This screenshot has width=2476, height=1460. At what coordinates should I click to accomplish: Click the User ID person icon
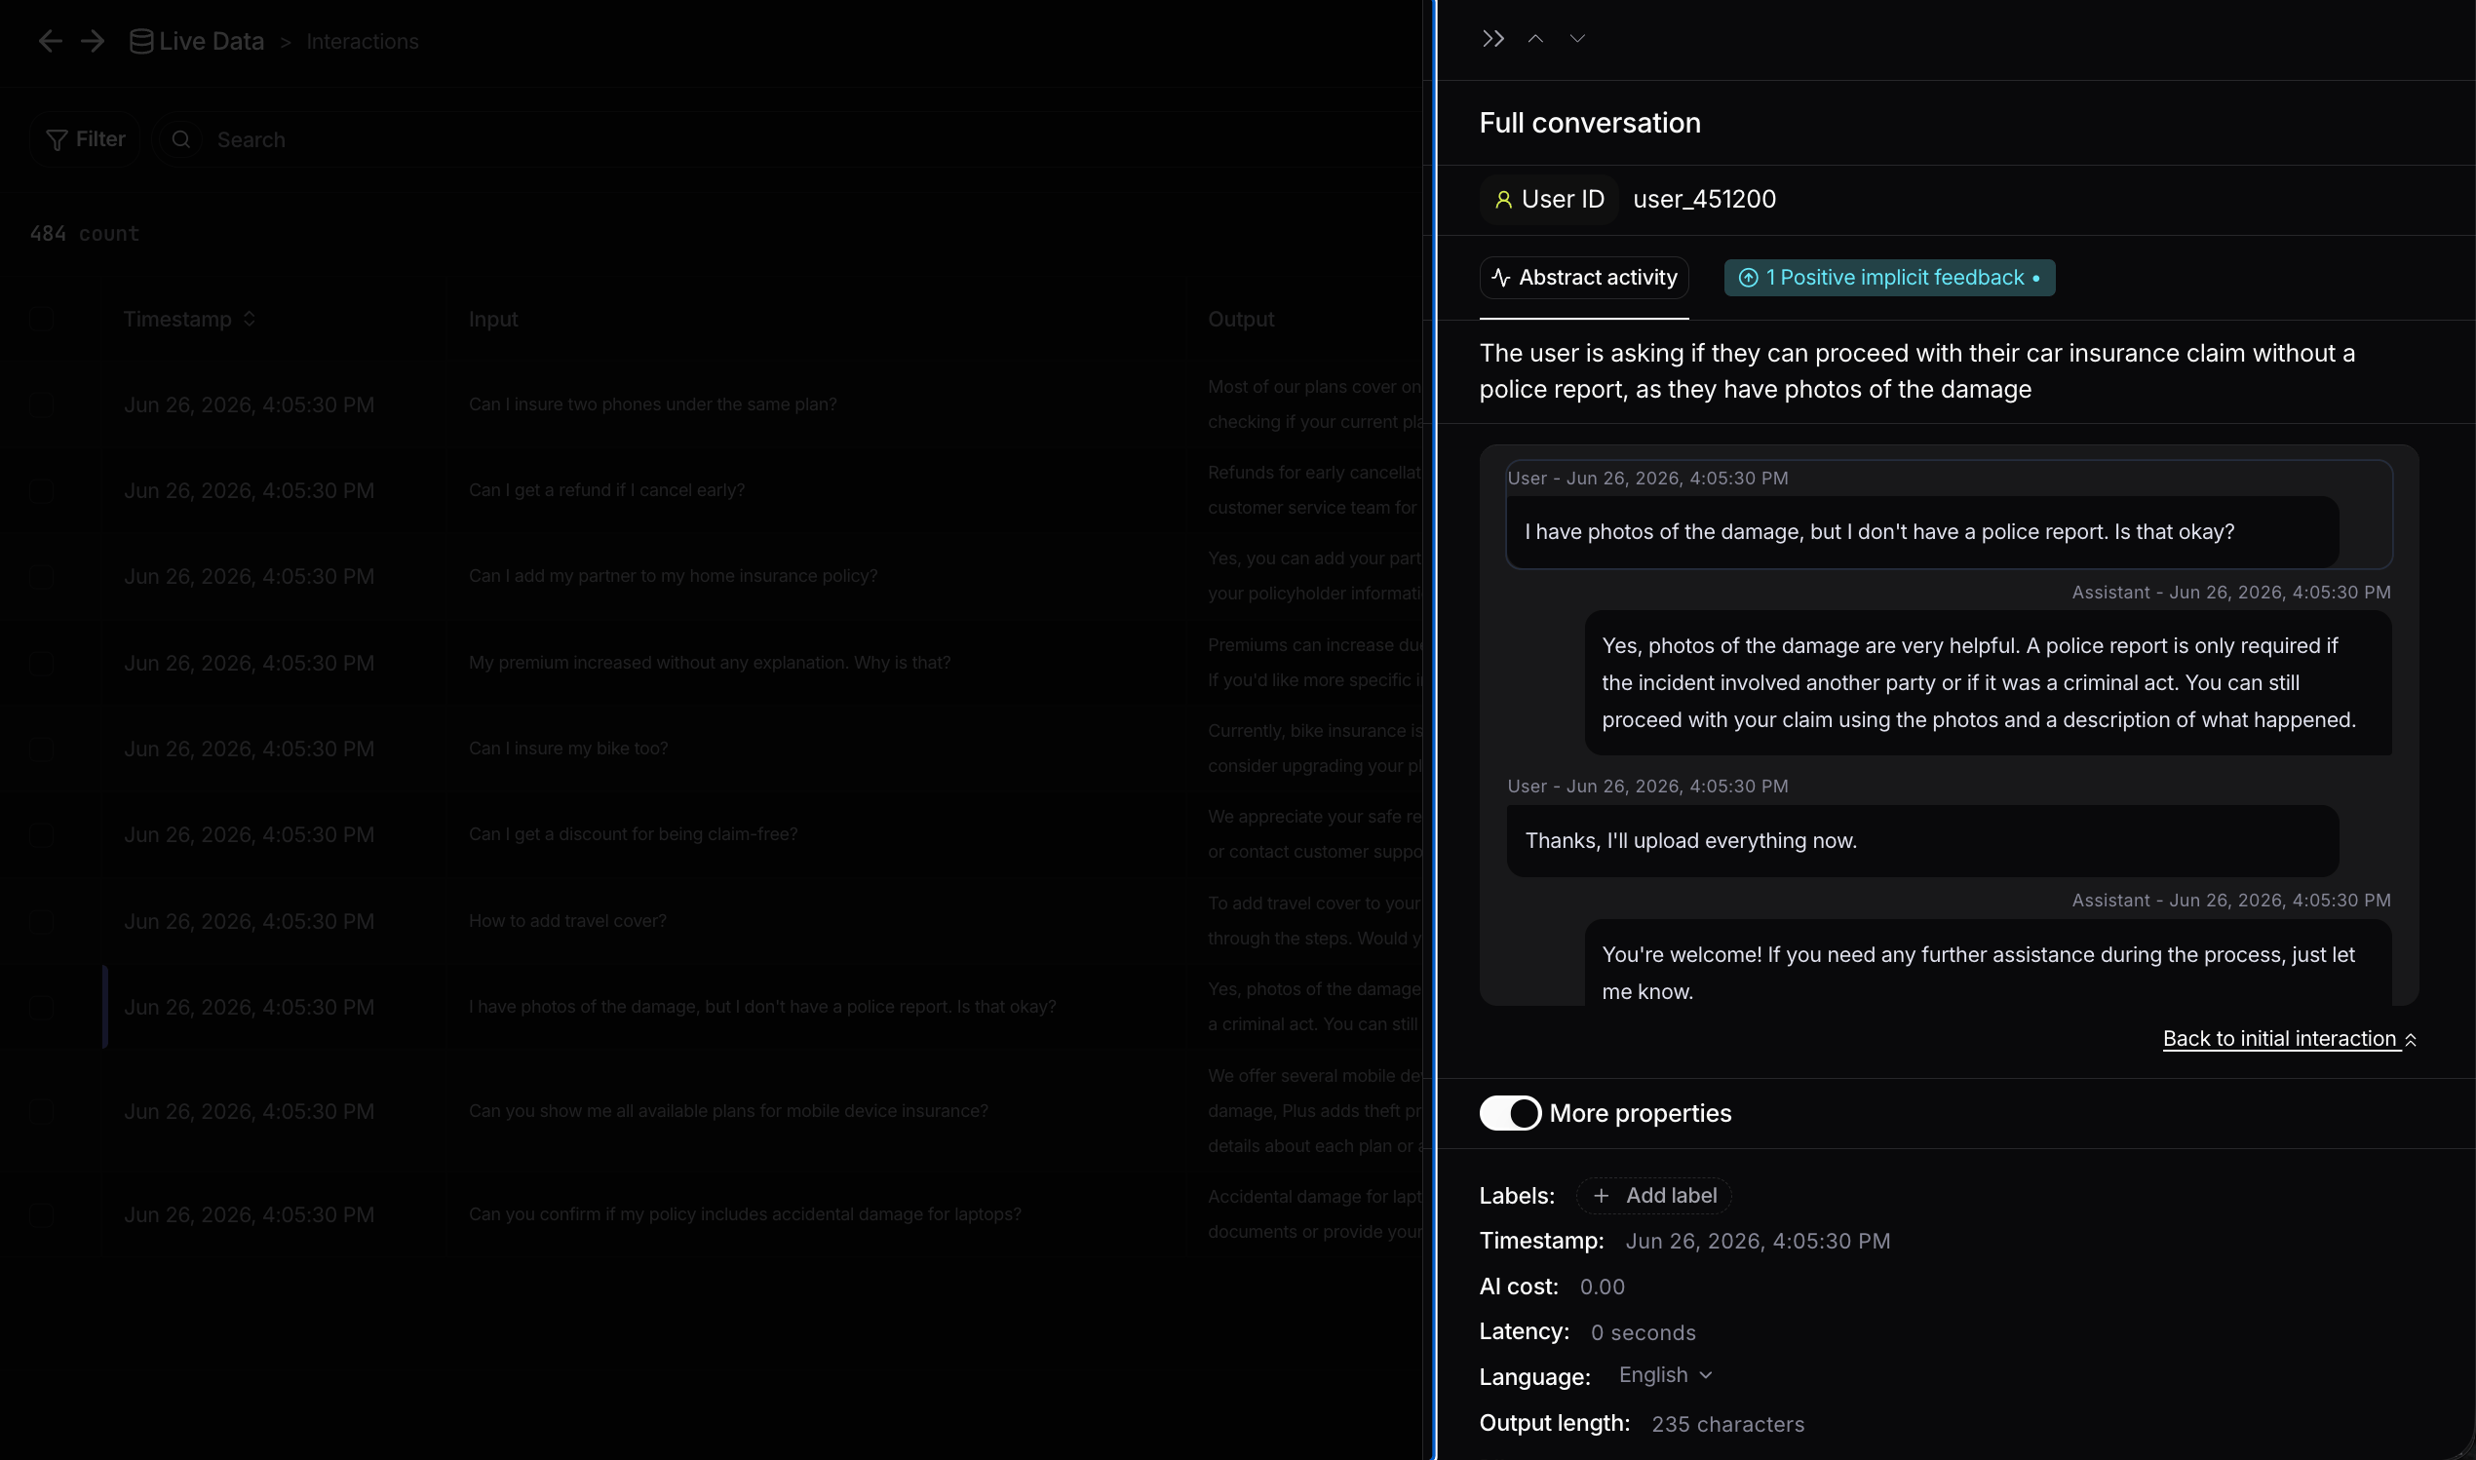(x=1503, y=200)
